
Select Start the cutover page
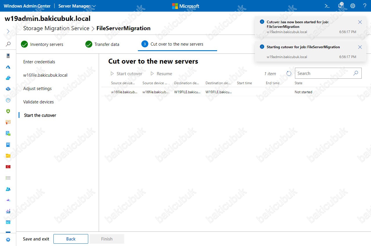(40, 115)
